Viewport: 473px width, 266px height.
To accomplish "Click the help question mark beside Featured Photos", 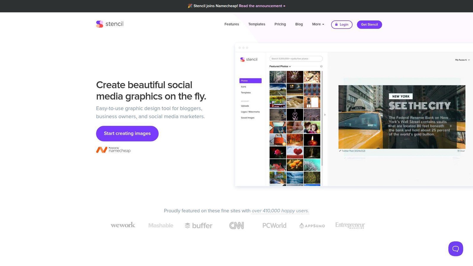I will click(x=321, y=66).
